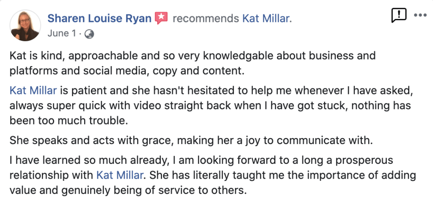Click the Sharen Louise Ryan name link
This screenshot has height=205, width=433.
pyautogui.click(x=100, y=18)
